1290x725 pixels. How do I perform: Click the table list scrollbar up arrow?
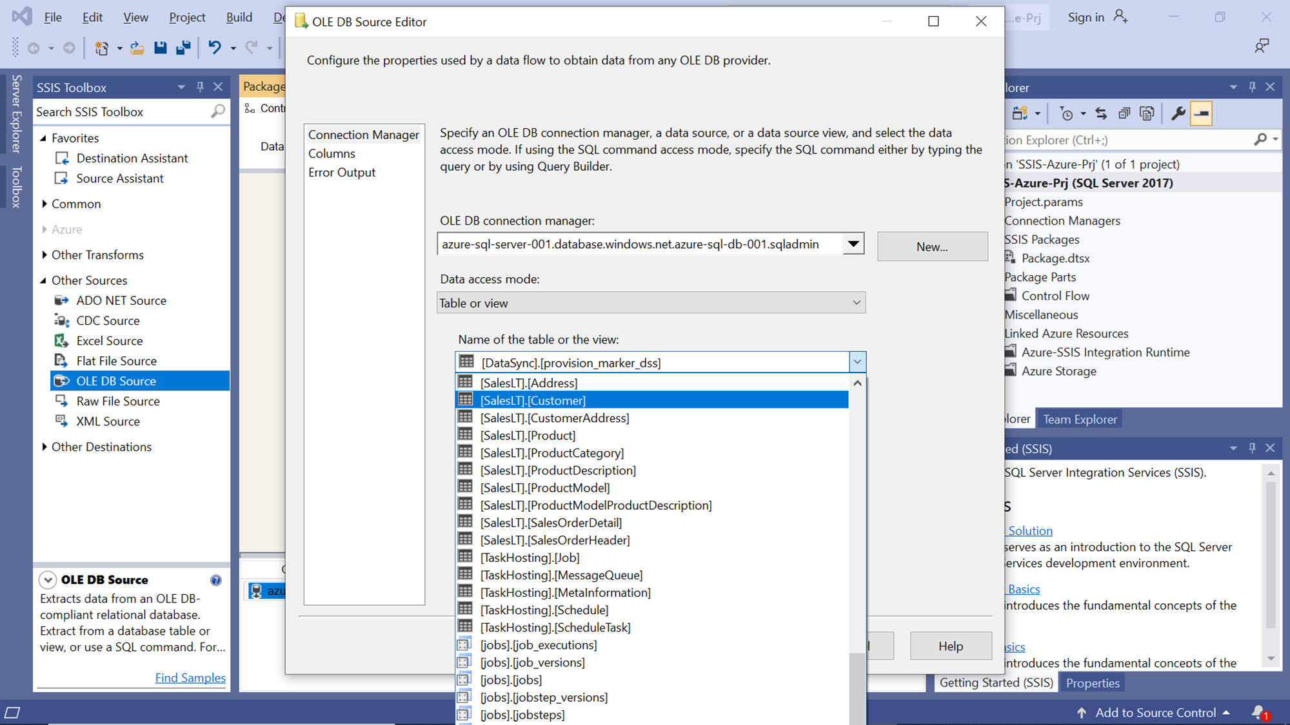click(x=857, y=383)
